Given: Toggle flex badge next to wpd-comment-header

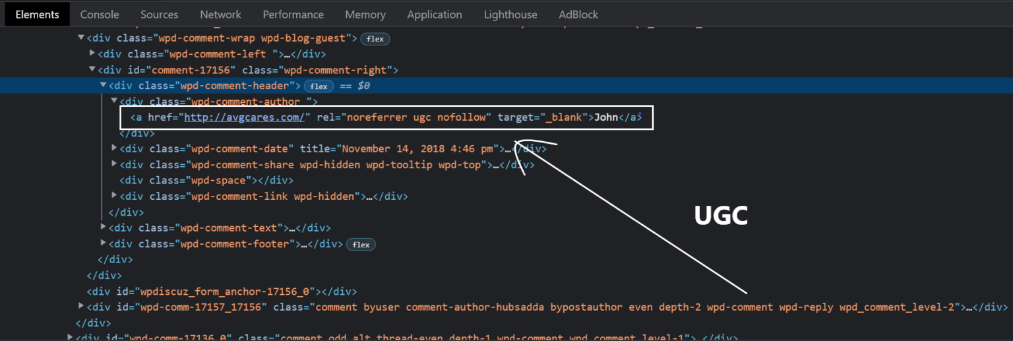Looking at the screenshot, I should (319, 86).
